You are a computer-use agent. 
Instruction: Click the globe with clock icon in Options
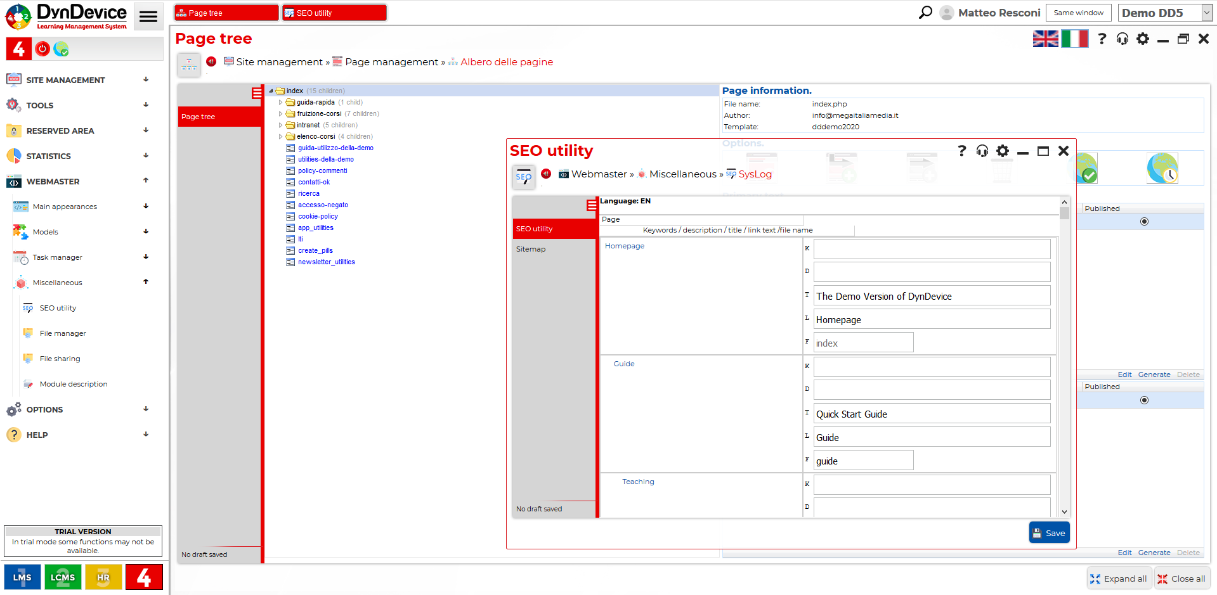point(1162,168)
